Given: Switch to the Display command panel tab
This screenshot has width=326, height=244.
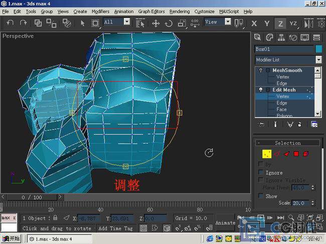Looking at the screenshot, I should pyautogui.click(x=305, y=37).
